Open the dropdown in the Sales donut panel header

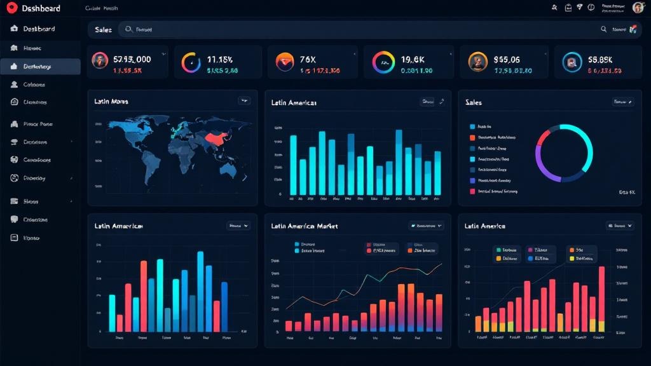pos(622,102)
